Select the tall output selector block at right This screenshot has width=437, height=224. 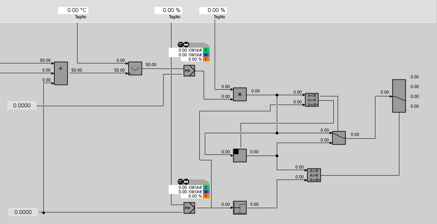click(399, 96)
